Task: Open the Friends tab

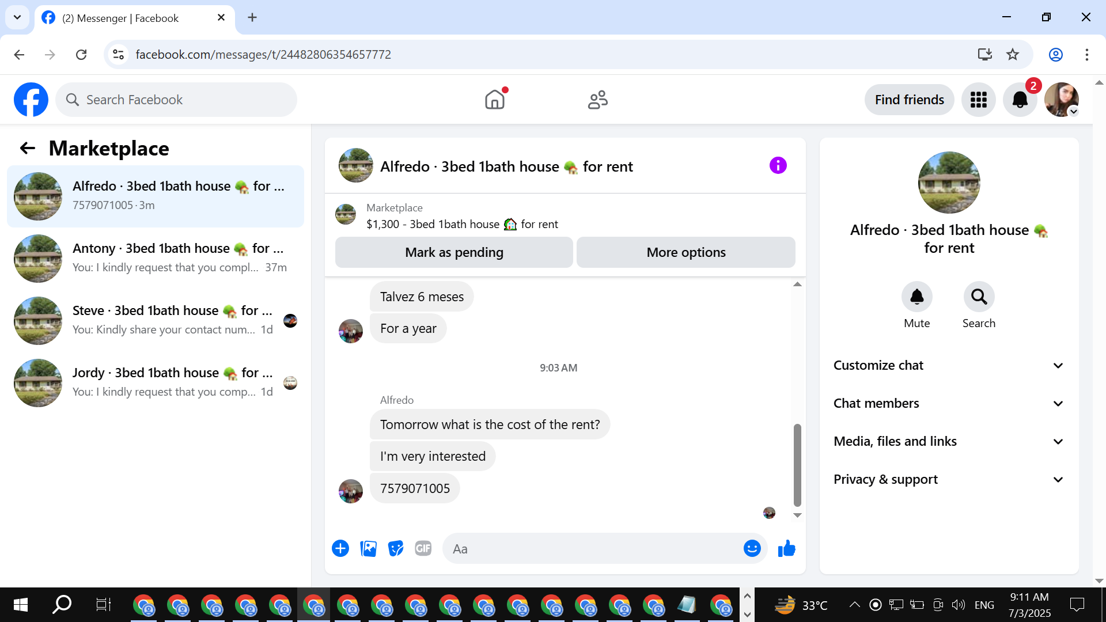Action: point(597,100)
